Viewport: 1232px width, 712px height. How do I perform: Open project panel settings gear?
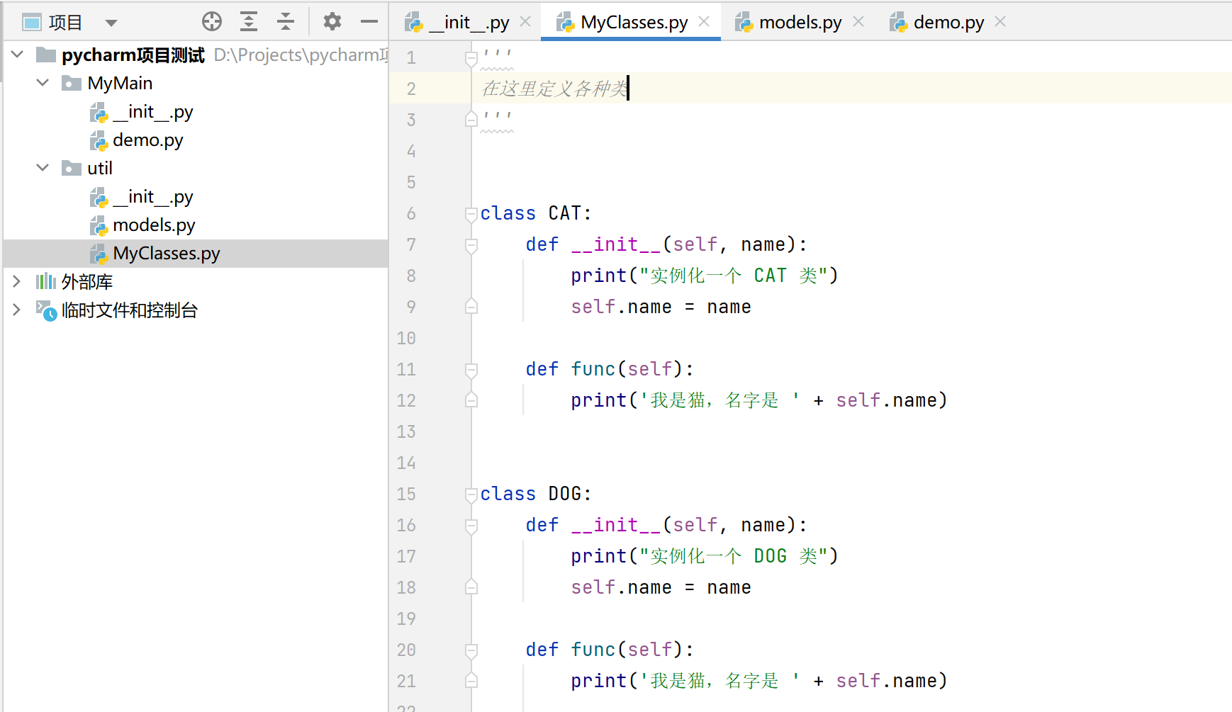click(332, 22)
